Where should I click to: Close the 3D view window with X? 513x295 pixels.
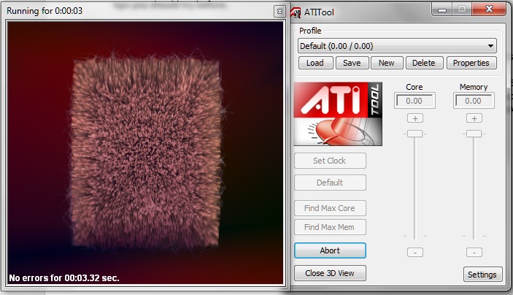pyautogui.click(x=279, y=12)
